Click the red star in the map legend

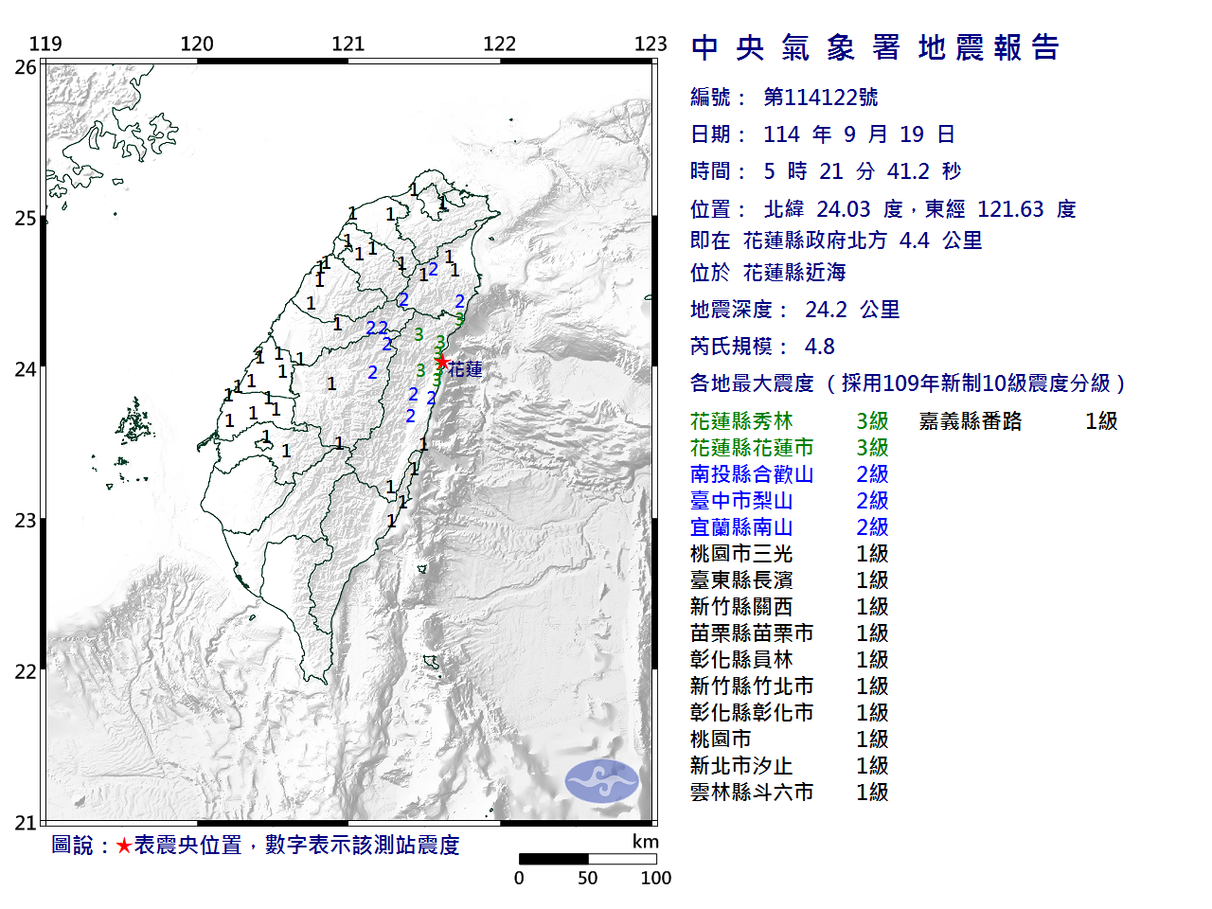coord(123,846)
